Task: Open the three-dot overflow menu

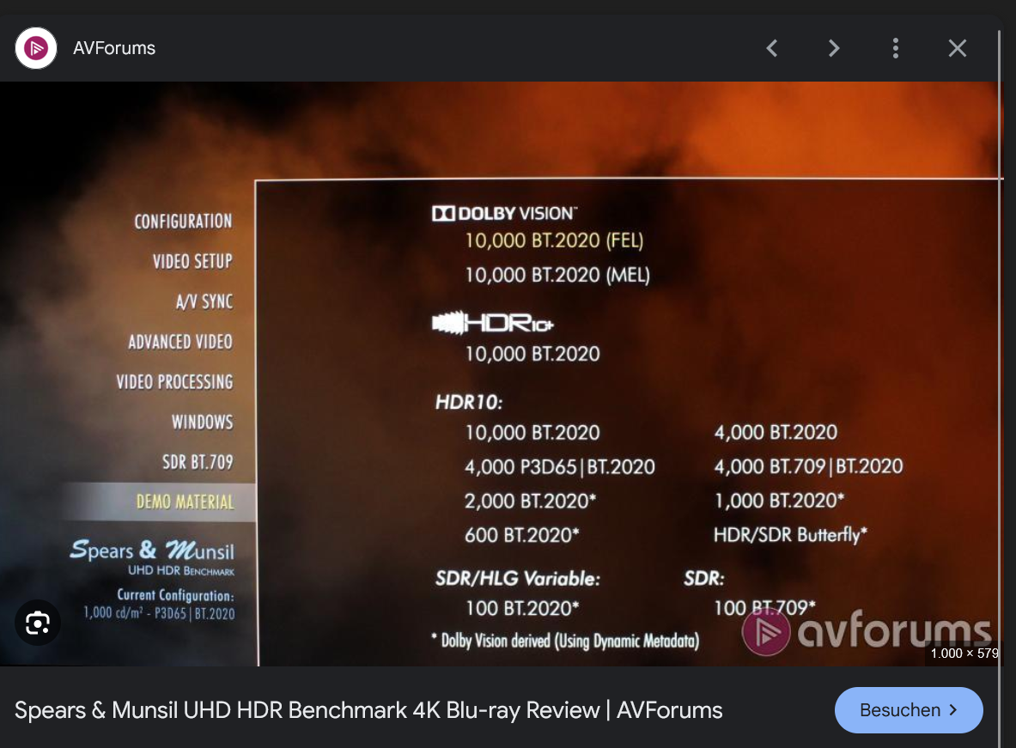Action: coord(896,48)
